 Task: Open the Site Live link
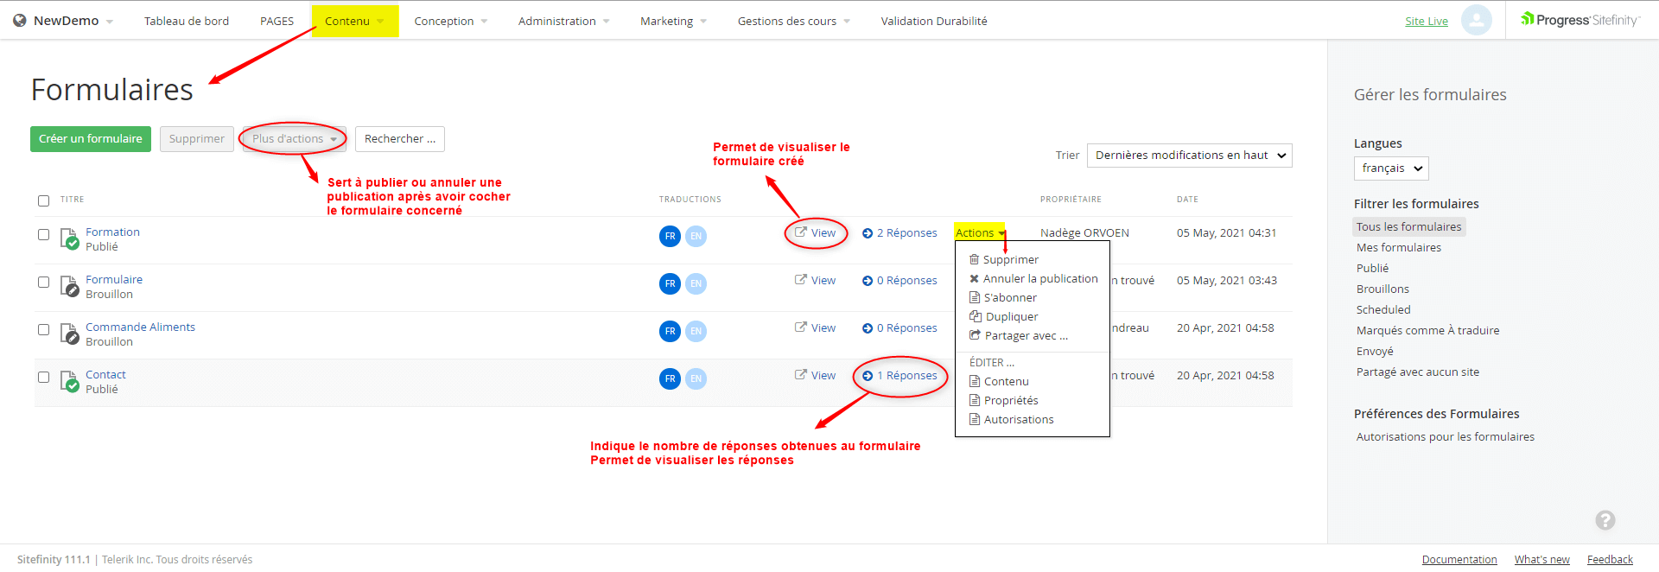[1426, 22]
